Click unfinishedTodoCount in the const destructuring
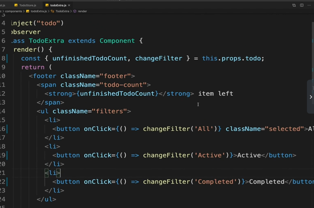The image size is (314, 208). pos(90,58)
